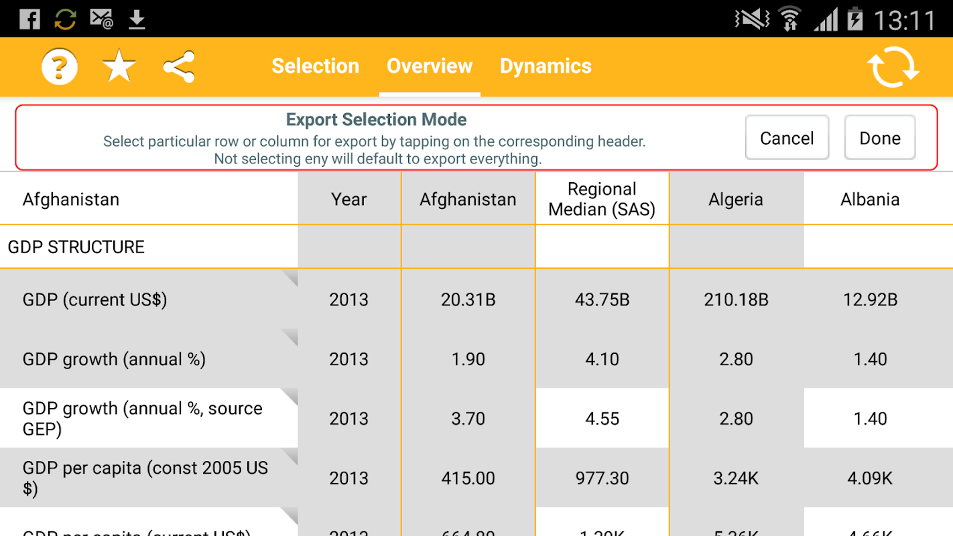Viewport: 953px width, 536px height.
Task: Tap Algeria's 2.80 in GDP growth (annual %) row
Action: pos(736,359)
